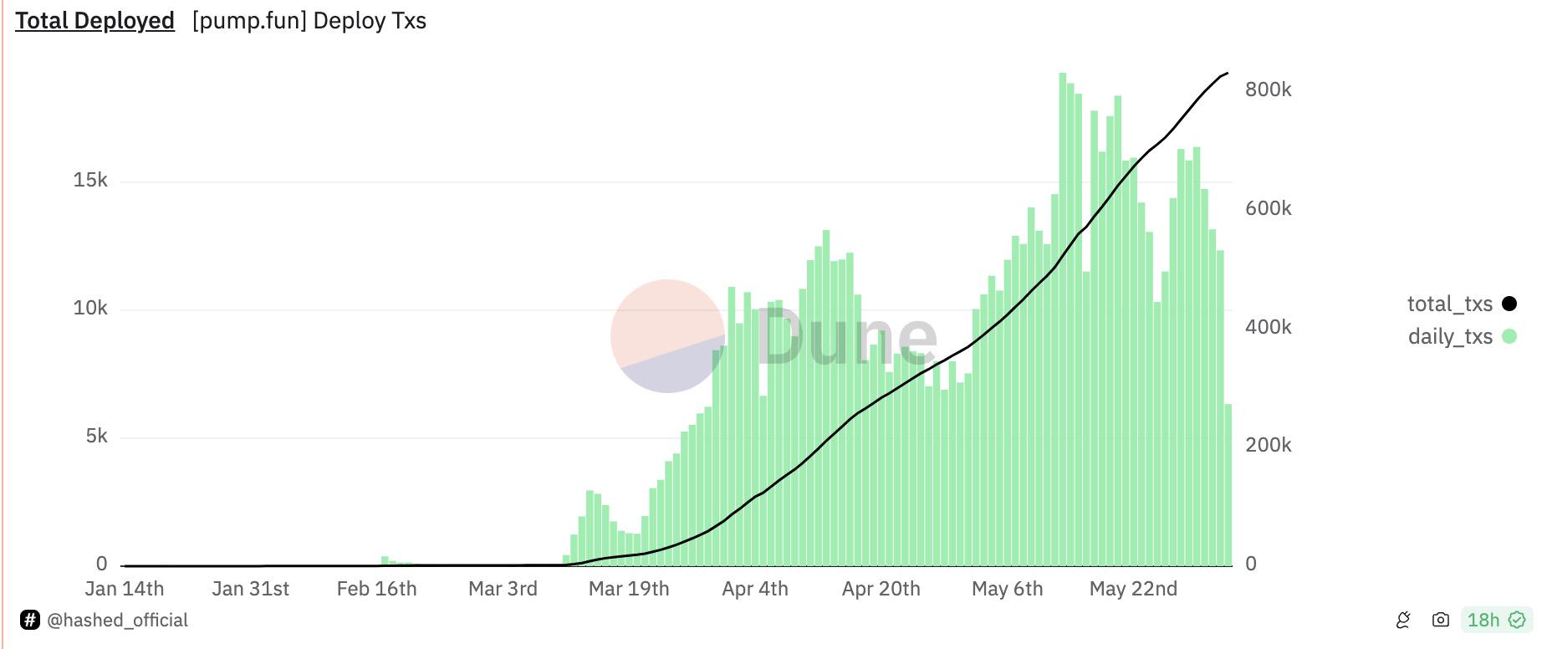Click the green verified checkmark badge icon
The height and width of the screenshot is (649, 1547).
point(1518,620)
